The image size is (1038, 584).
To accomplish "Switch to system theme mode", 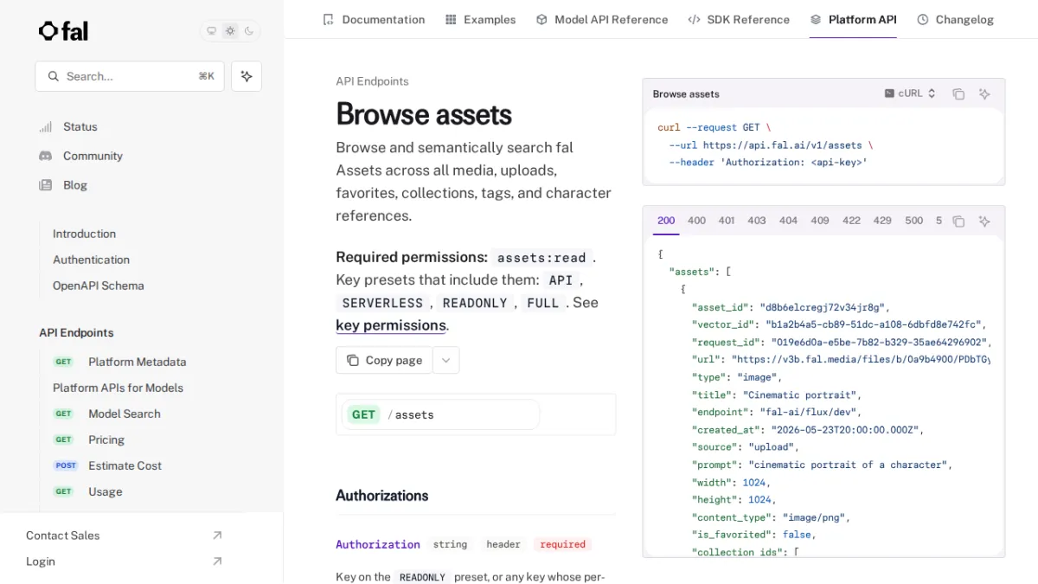I will pos(211,31).
